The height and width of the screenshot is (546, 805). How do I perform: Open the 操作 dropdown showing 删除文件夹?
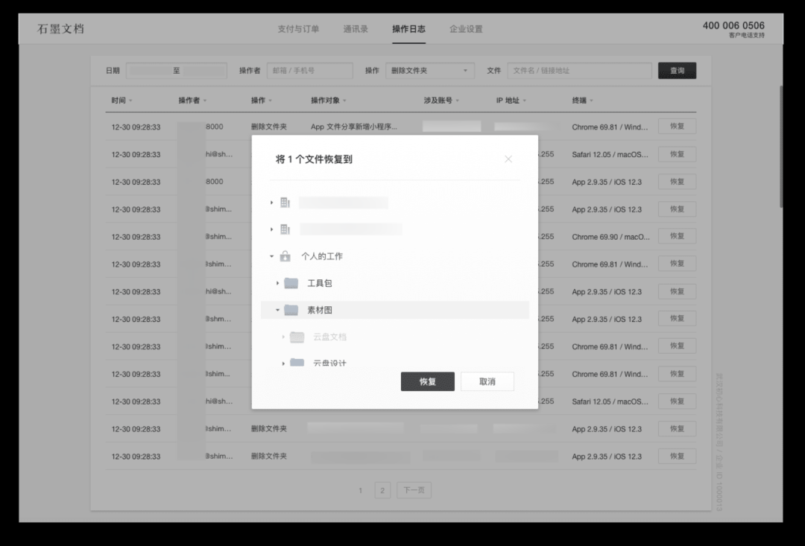click(x=429, y=70)
